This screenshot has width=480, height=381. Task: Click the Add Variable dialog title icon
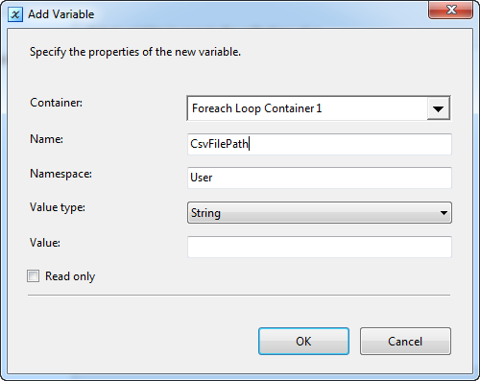tap(15, 14)
